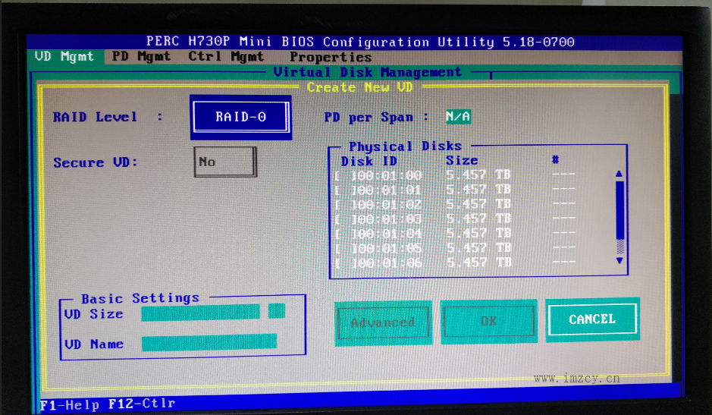This screenshot has width=712, height=415.
Task: Click the OK button
Action: (x=488, y=322)
